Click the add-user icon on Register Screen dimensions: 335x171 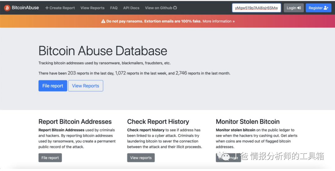(326, 8)
